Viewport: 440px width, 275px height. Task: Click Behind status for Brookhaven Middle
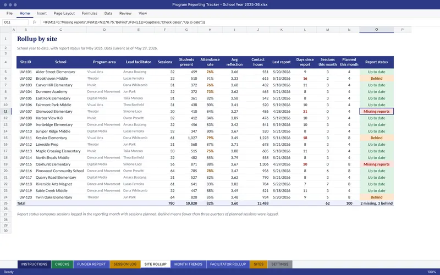tap(376, 79)
